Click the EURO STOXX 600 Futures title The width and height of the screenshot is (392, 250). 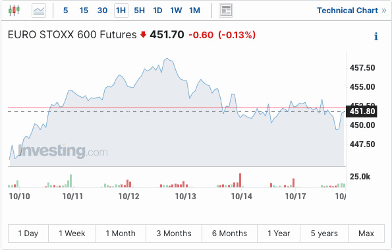click(x=72, y=34)
